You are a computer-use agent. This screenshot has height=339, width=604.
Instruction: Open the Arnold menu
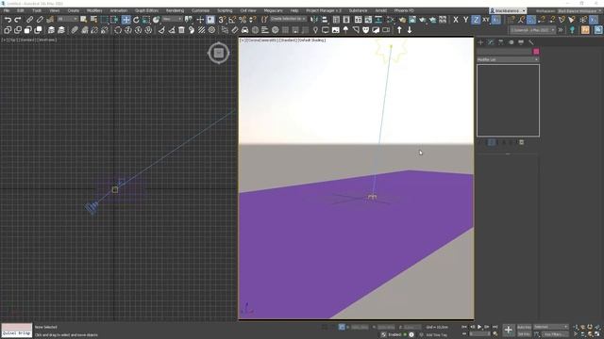pos(380,10)
